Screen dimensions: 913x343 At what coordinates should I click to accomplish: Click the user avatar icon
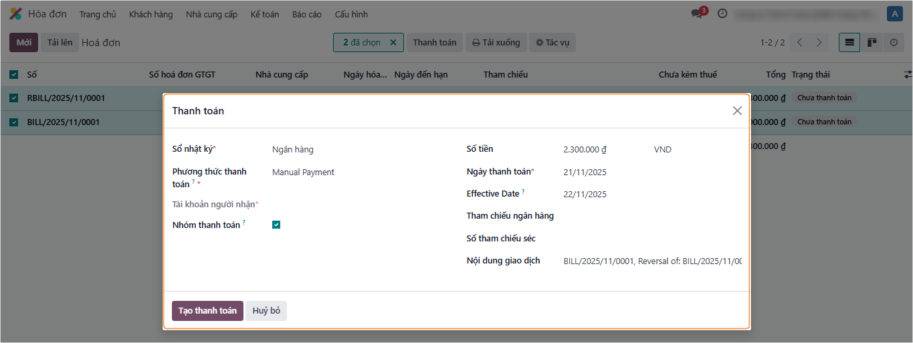894,13
